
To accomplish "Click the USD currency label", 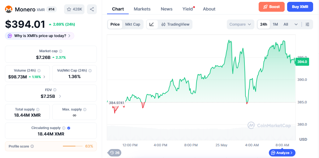I will (x=303, y=139).
